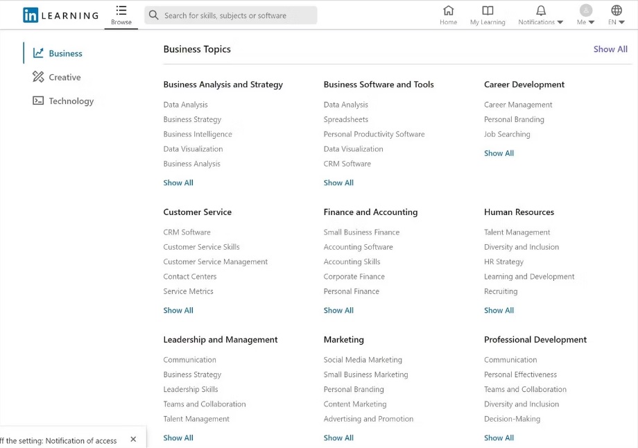Show all Leadership and Management topics
Image resolution: width=638 pixels, height=448 pixels.
(x=178, y=438)
